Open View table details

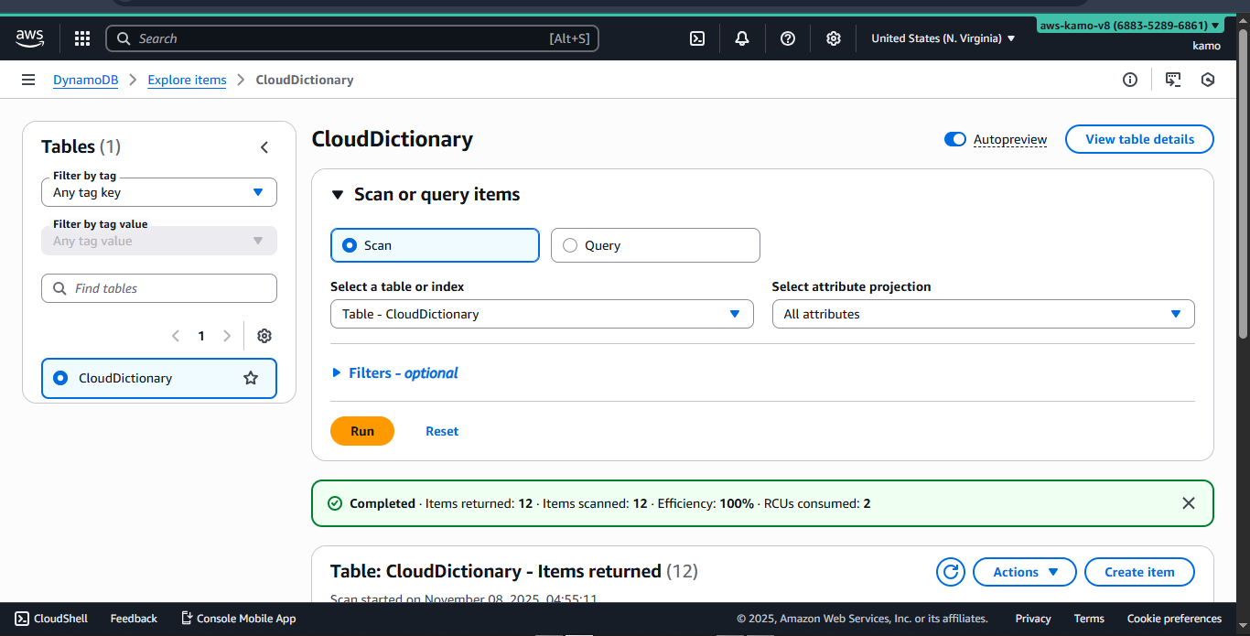coord(1138,139)
